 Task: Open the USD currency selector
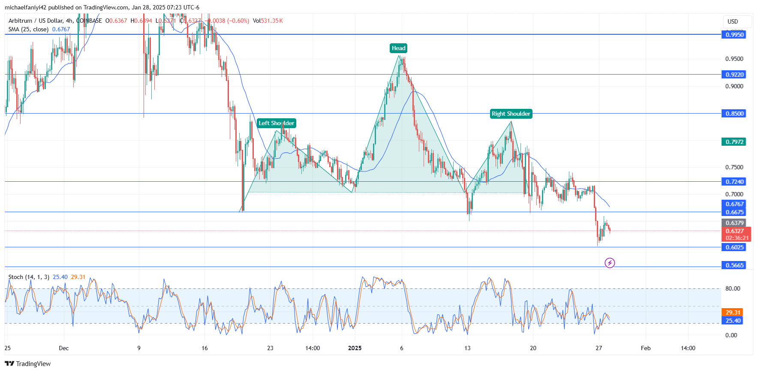(737, 21)
